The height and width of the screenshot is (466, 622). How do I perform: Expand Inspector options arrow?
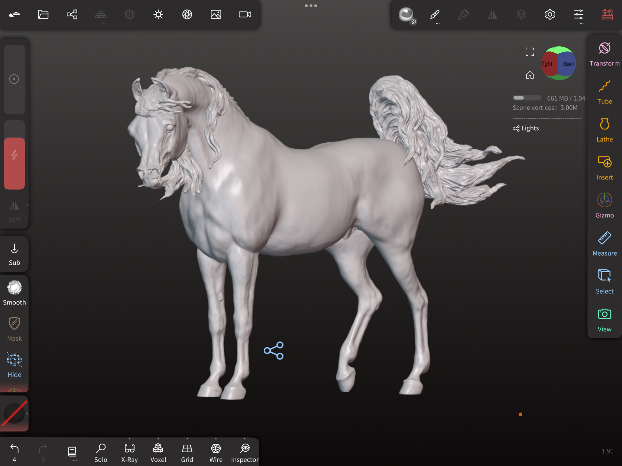(x=245, y=439)
